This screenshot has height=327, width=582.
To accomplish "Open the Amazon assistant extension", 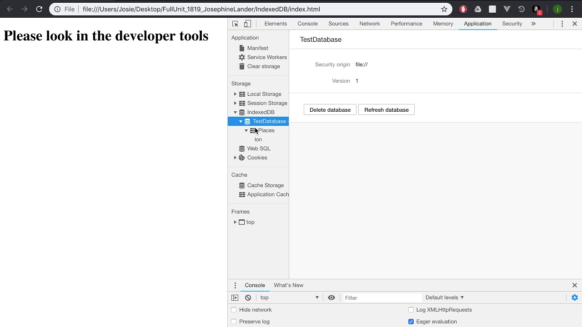I will [537, 9].
